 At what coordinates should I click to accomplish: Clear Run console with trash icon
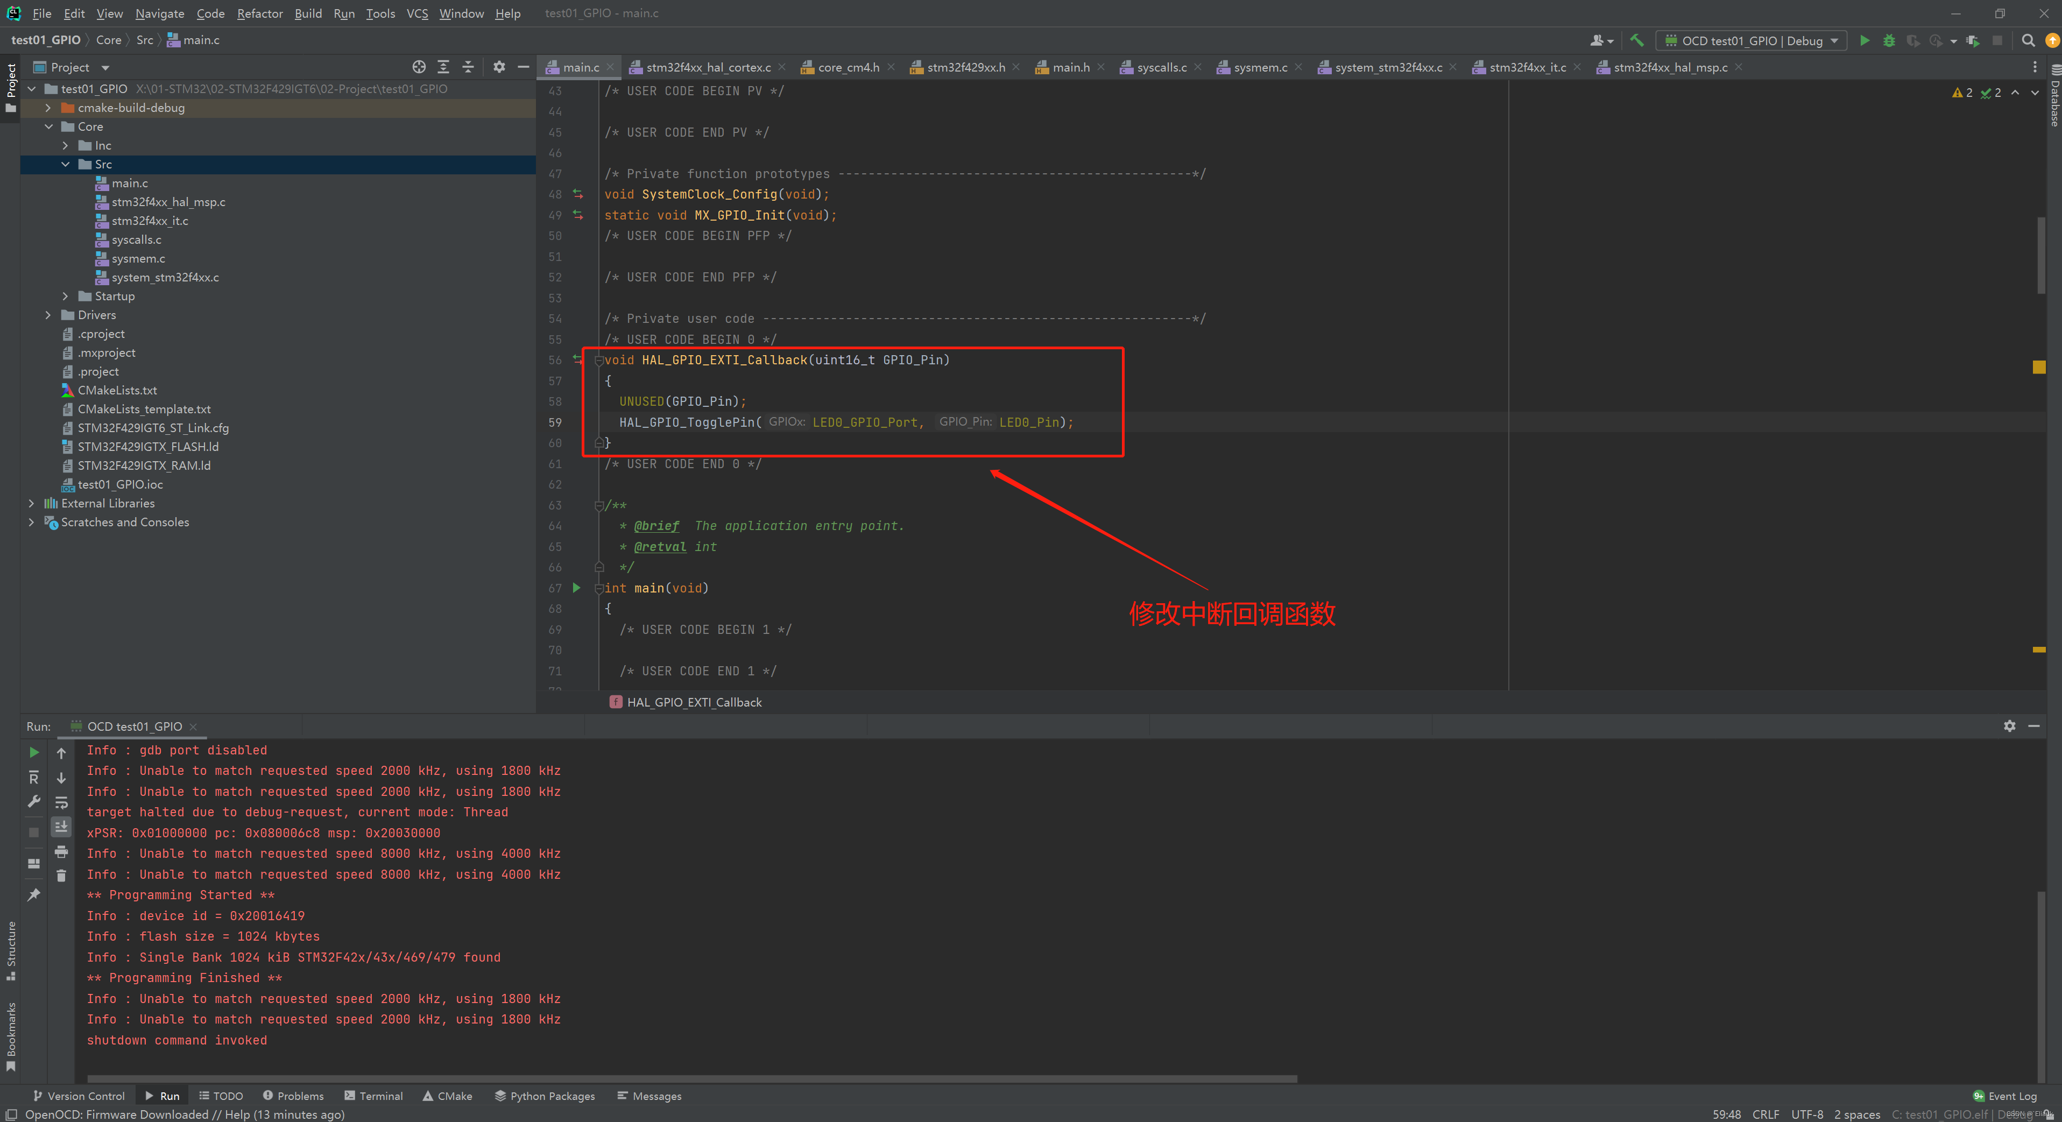tap(61, 876)
